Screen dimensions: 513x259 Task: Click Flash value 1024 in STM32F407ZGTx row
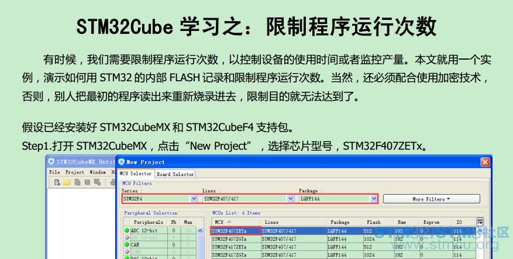tap(369, 239)
